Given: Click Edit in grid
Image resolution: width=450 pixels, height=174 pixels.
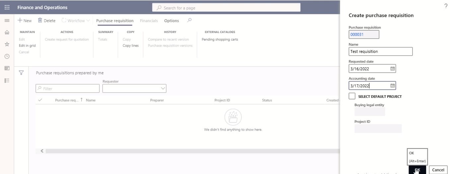Looking at the screenshot, I should pyautogui.click(x=27, y=46).
